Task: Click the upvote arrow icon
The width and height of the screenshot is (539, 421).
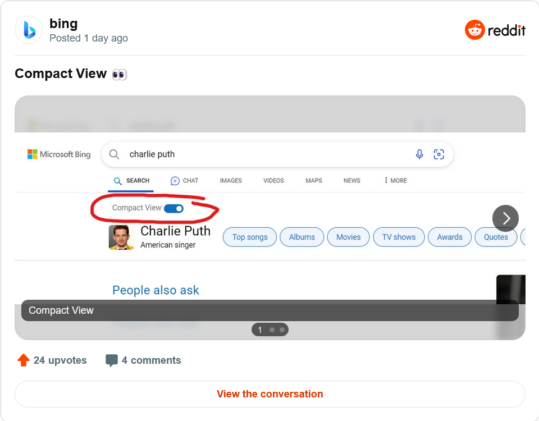Action: (24, 360)
